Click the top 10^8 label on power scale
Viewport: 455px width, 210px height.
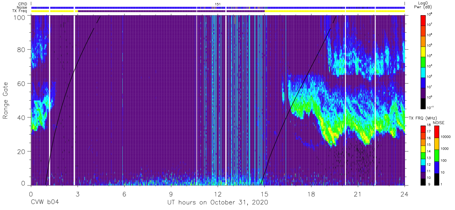[430, 14]
